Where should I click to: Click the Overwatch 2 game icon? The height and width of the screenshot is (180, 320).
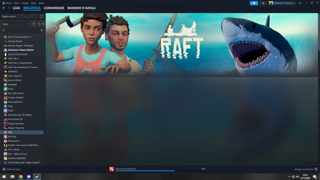coord(5,102)
